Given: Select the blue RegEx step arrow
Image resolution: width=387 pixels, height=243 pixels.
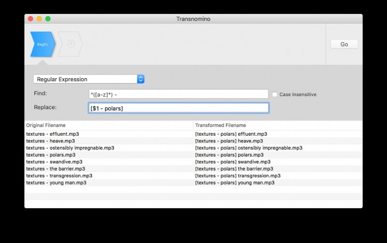Looking at the screenshot, I should tap(42, 44).
